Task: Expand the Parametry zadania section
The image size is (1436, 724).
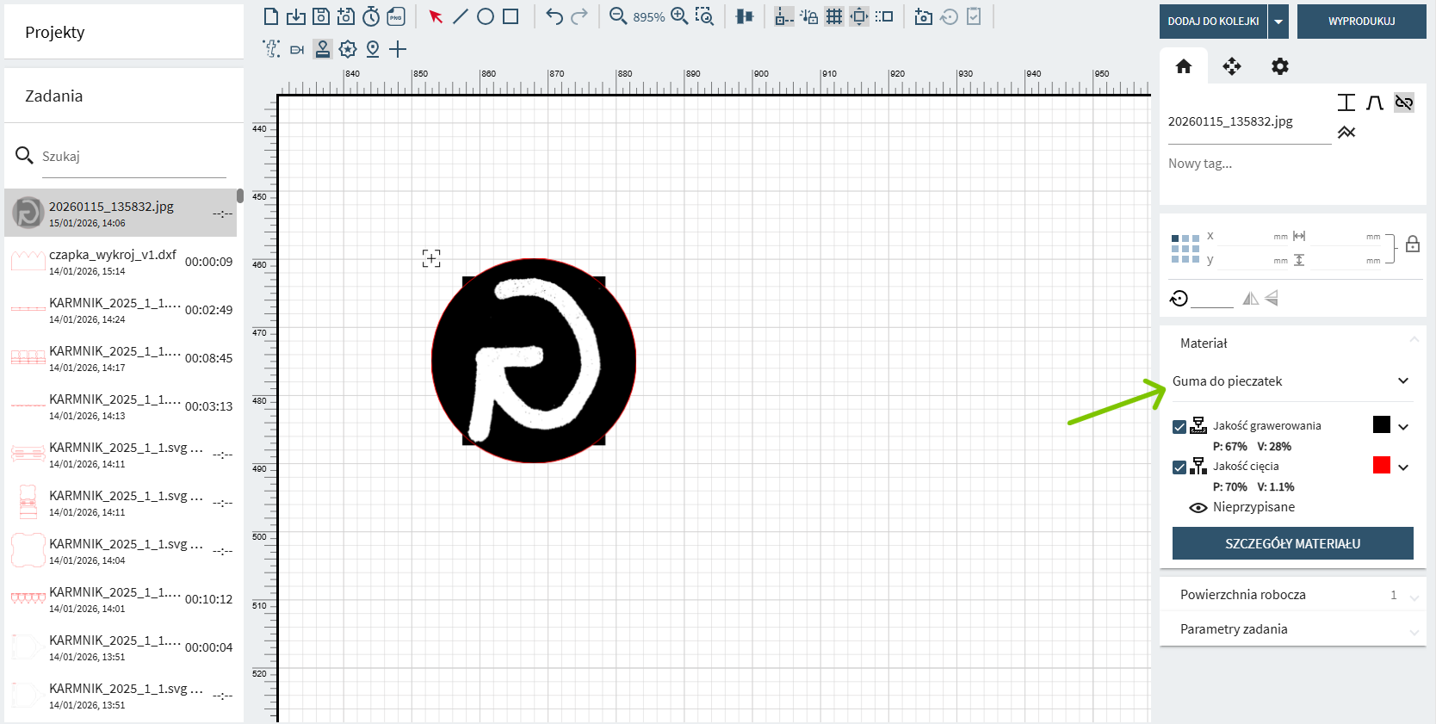Action: click(x=1291, y=629)
